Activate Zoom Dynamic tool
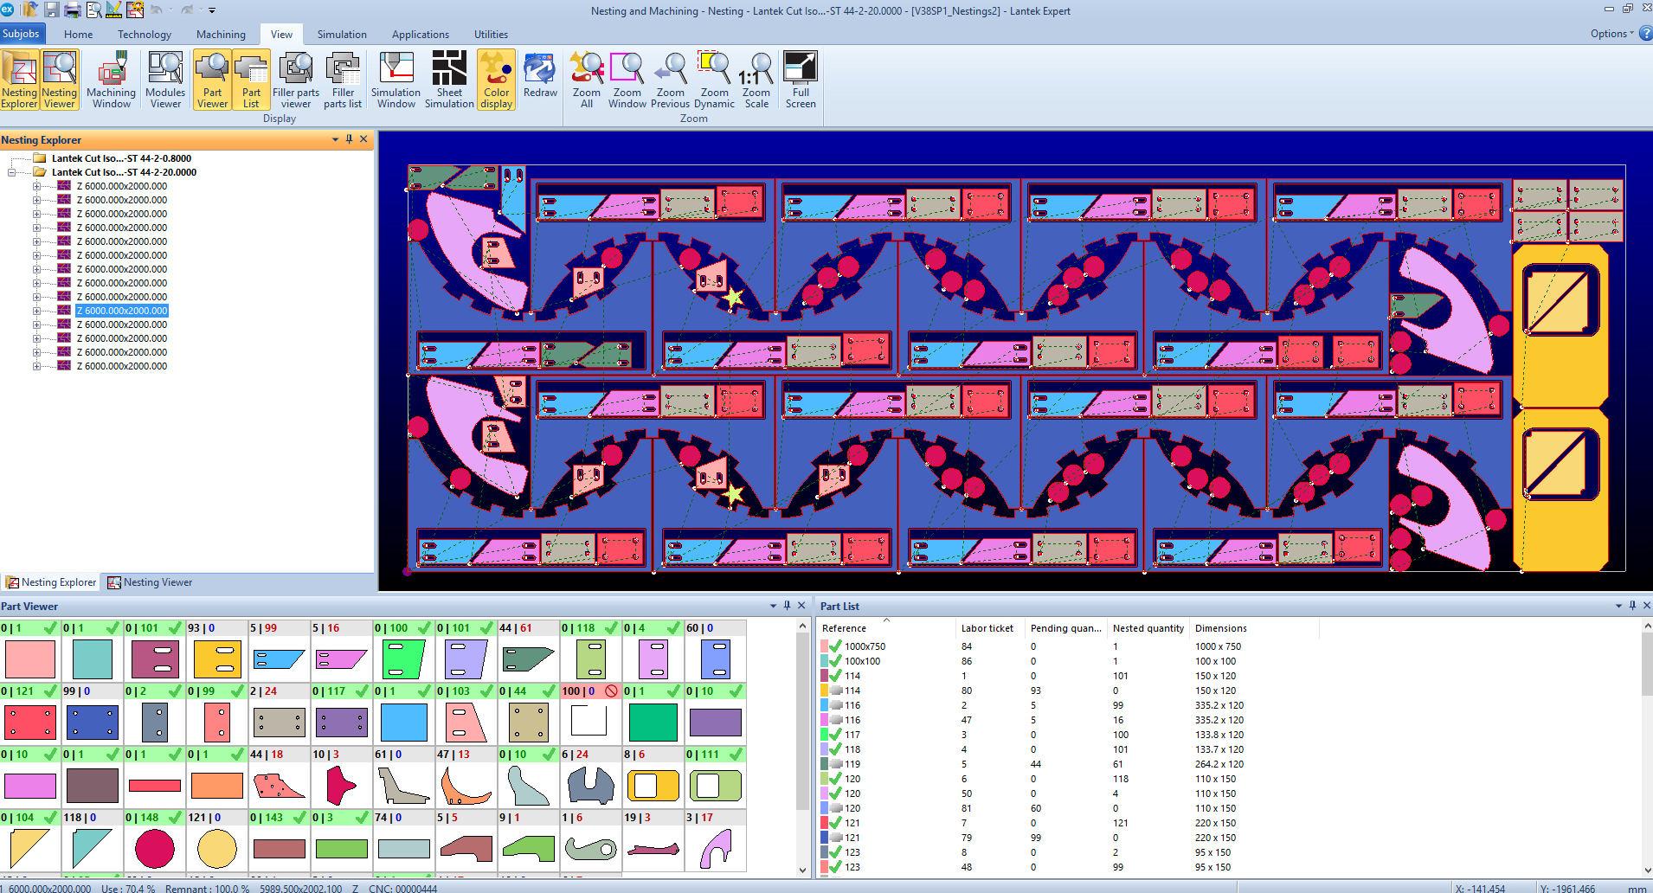 pos(714,80)
